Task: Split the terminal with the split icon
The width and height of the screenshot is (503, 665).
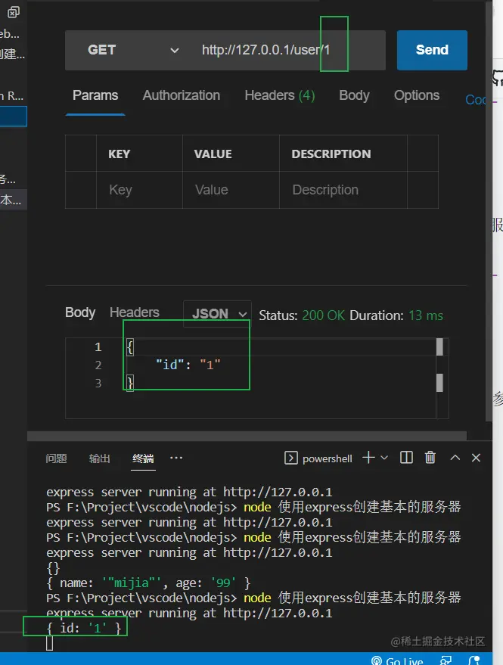Action: [406, 458]
